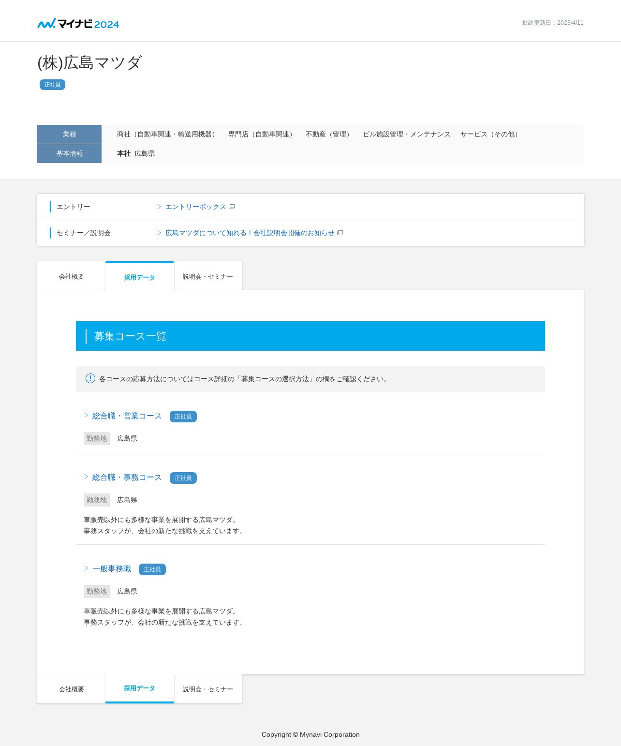Click the chevron before エントリーボックス link
The height and width of the screenshot is (746, 621).
[x=159, y=207]
